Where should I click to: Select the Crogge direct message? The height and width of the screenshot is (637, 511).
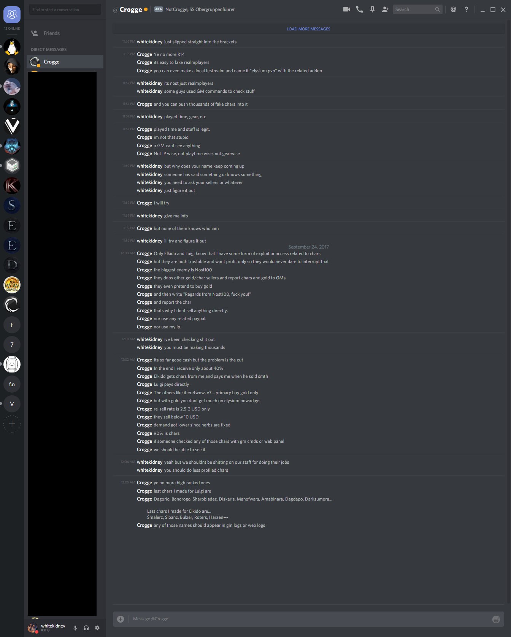(x=65, y=62)
